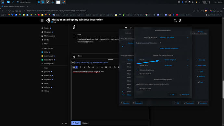Viewport: 224px width, 126px height.
Task: Insert a hyperlink using the editor toolbar
Action: point(93,67)
